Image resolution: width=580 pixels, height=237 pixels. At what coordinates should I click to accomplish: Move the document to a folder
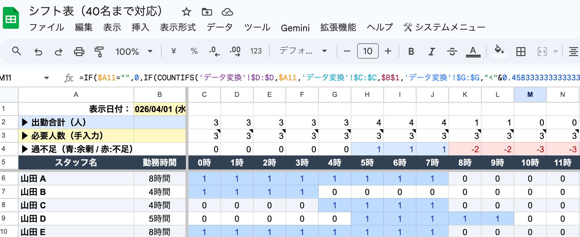tap(207, 12)
